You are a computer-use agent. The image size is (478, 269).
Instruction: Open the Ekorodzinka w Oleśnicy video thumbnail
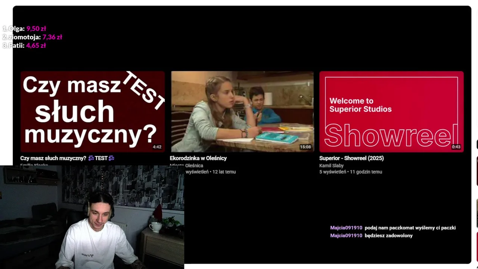242,111
